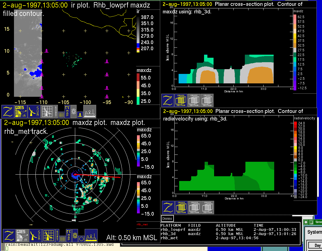Click the range rings icon in maxdz plot window
Image resolution: width=322 pixels, height=251 pixels.
(75, 236)
